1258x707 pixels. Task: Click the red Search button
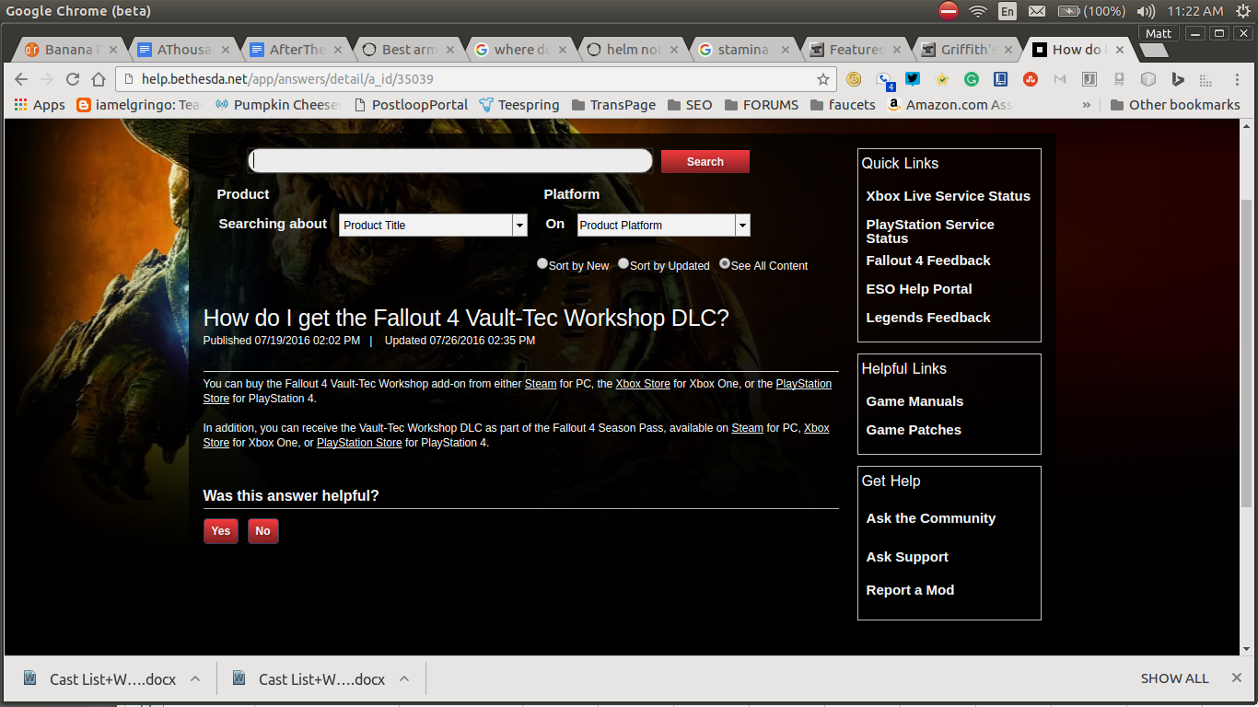coord(705,161)
